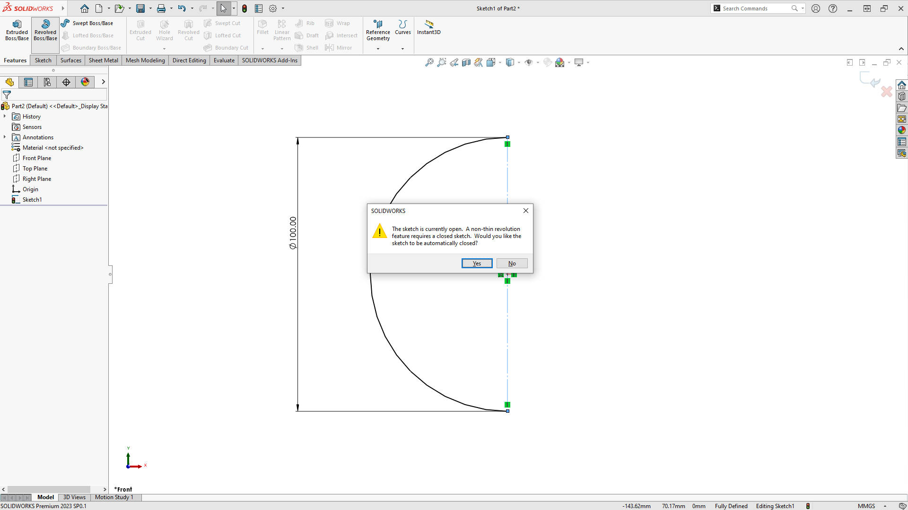The height and width of the screenshot is (510, 908).
Task: Click Yes to close the sketch
Action: (477, 263)
